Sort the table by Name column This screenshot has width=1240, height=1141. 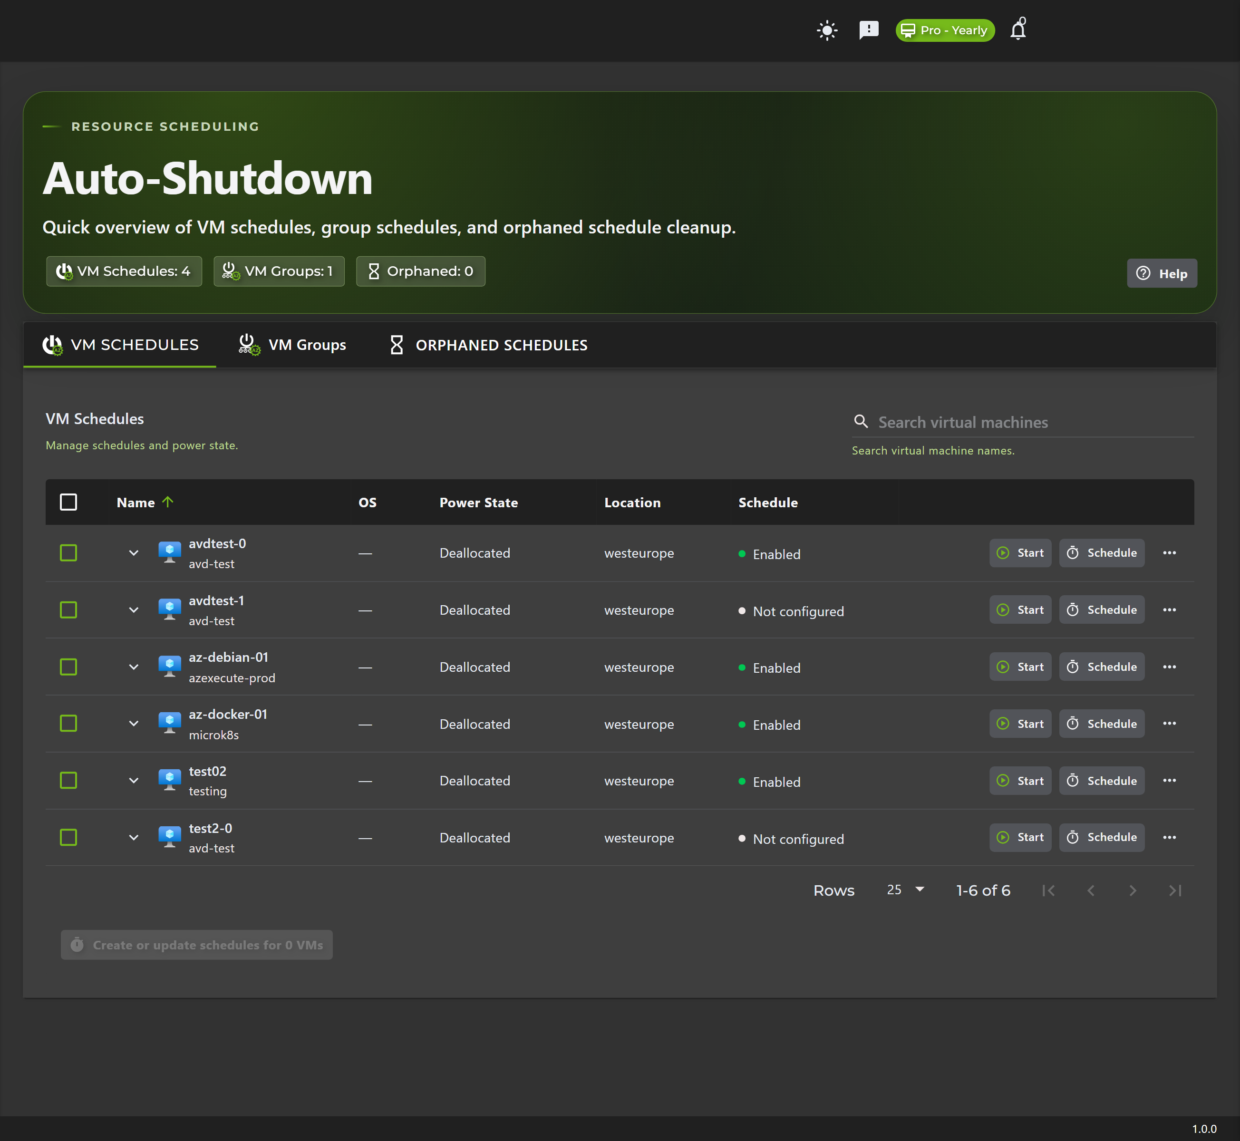pos(145,502)
